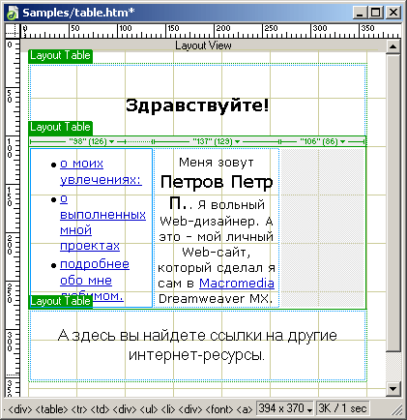The height and width of the screenshot is (420, 407).
Task: Click the scroll down arrow button
Action: (392, 388)
